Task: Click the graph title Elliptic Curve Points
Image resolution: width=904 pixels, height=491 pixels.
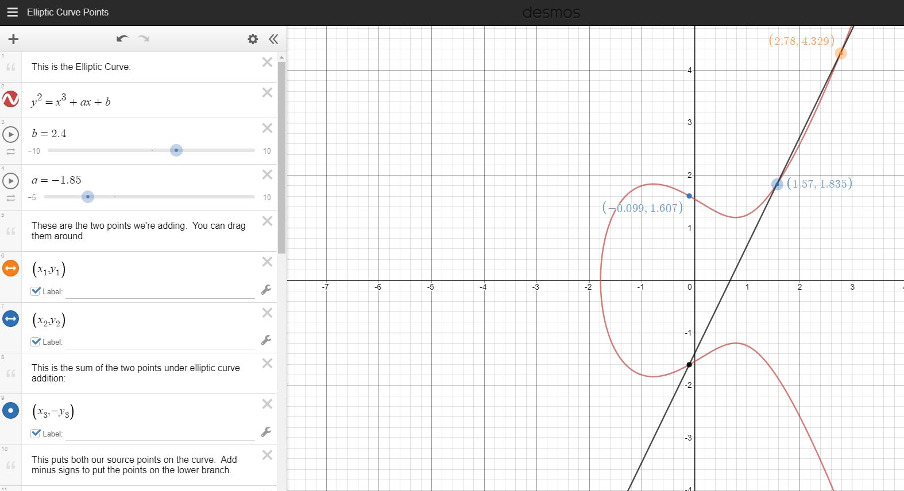Action: click(x=68, y=12)
